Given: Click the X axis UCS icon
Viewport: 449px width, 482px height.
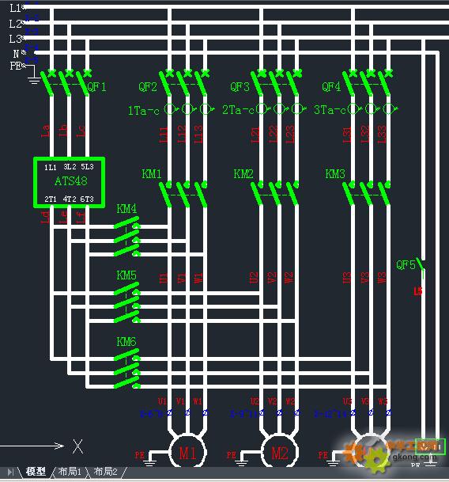Looking at the screenshot, I should 77,446.
